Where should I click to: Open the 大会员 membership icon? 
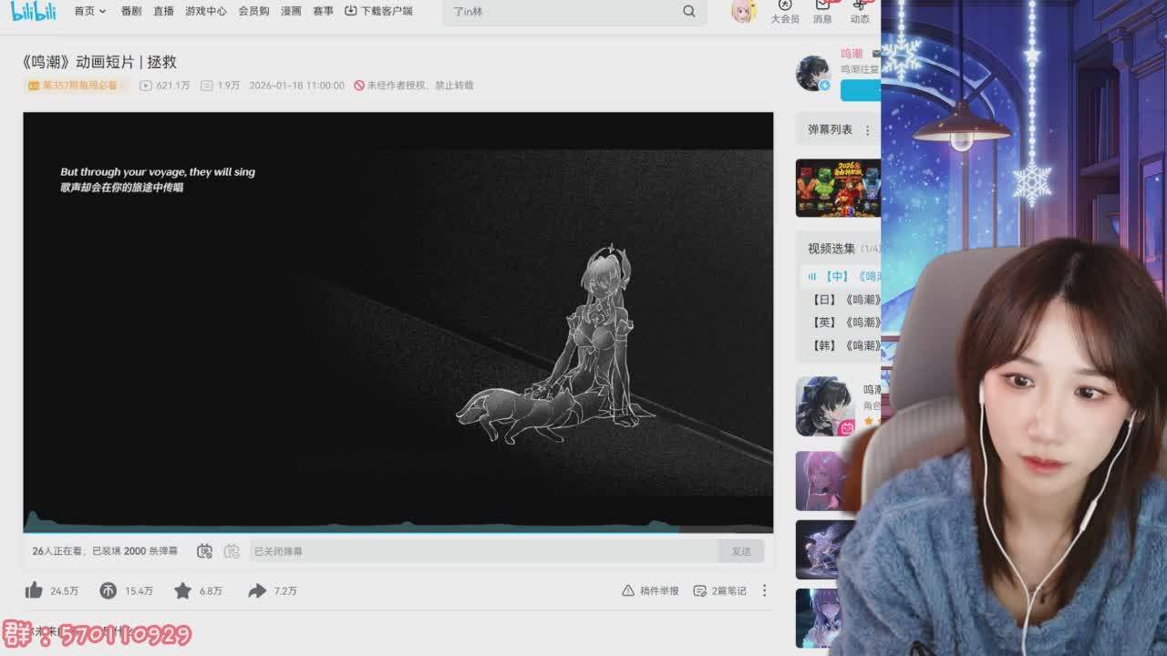tap(784, 11)
